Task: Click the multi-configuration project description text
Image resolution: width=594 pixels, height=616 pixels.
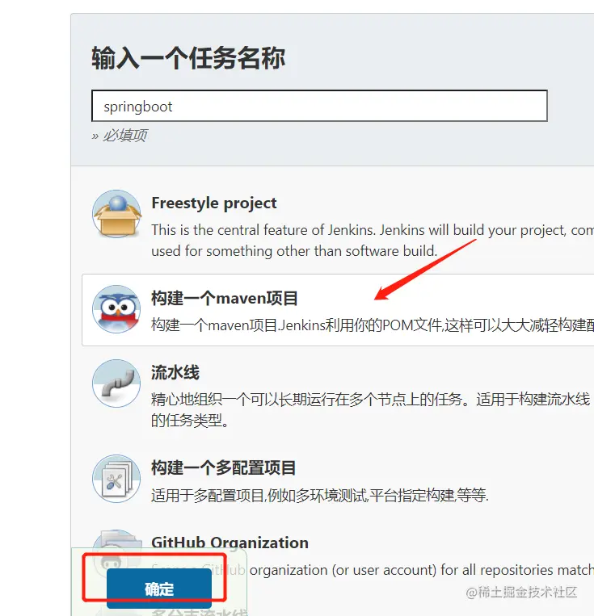Action: [x=320, y=495]
